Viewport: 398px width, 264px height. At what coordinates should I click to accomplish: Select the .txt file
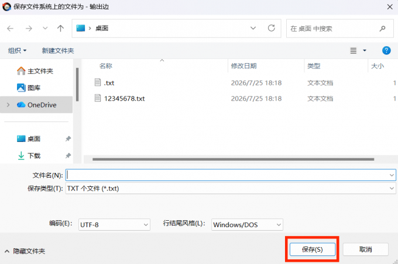pos(109,83)
